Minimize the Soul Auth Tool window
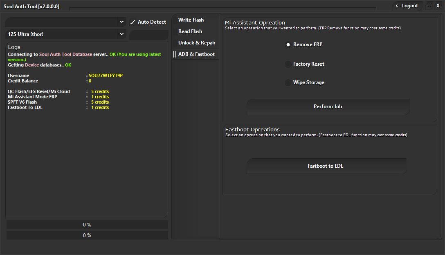The height and width of the screenshot is (255, 445). (x=429, y=6)
